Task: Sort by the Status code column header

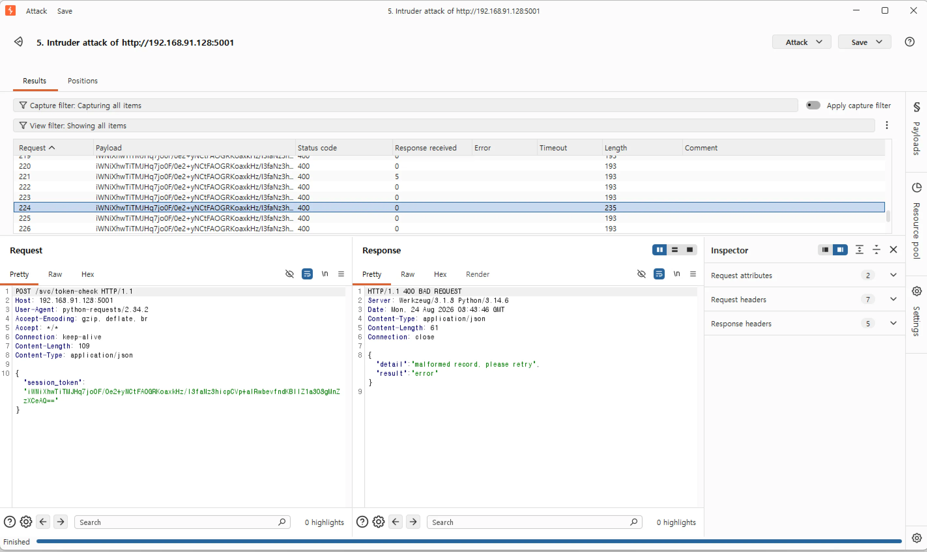Action: (344, 148)
